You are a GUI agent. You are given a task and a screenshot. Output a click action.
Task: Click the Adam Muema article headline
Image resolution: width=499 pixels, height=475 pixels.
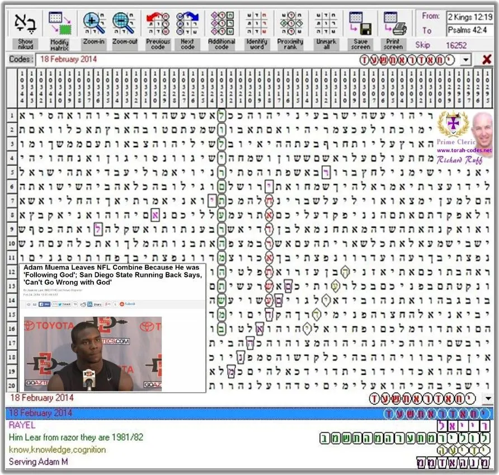tap(112, 275)
